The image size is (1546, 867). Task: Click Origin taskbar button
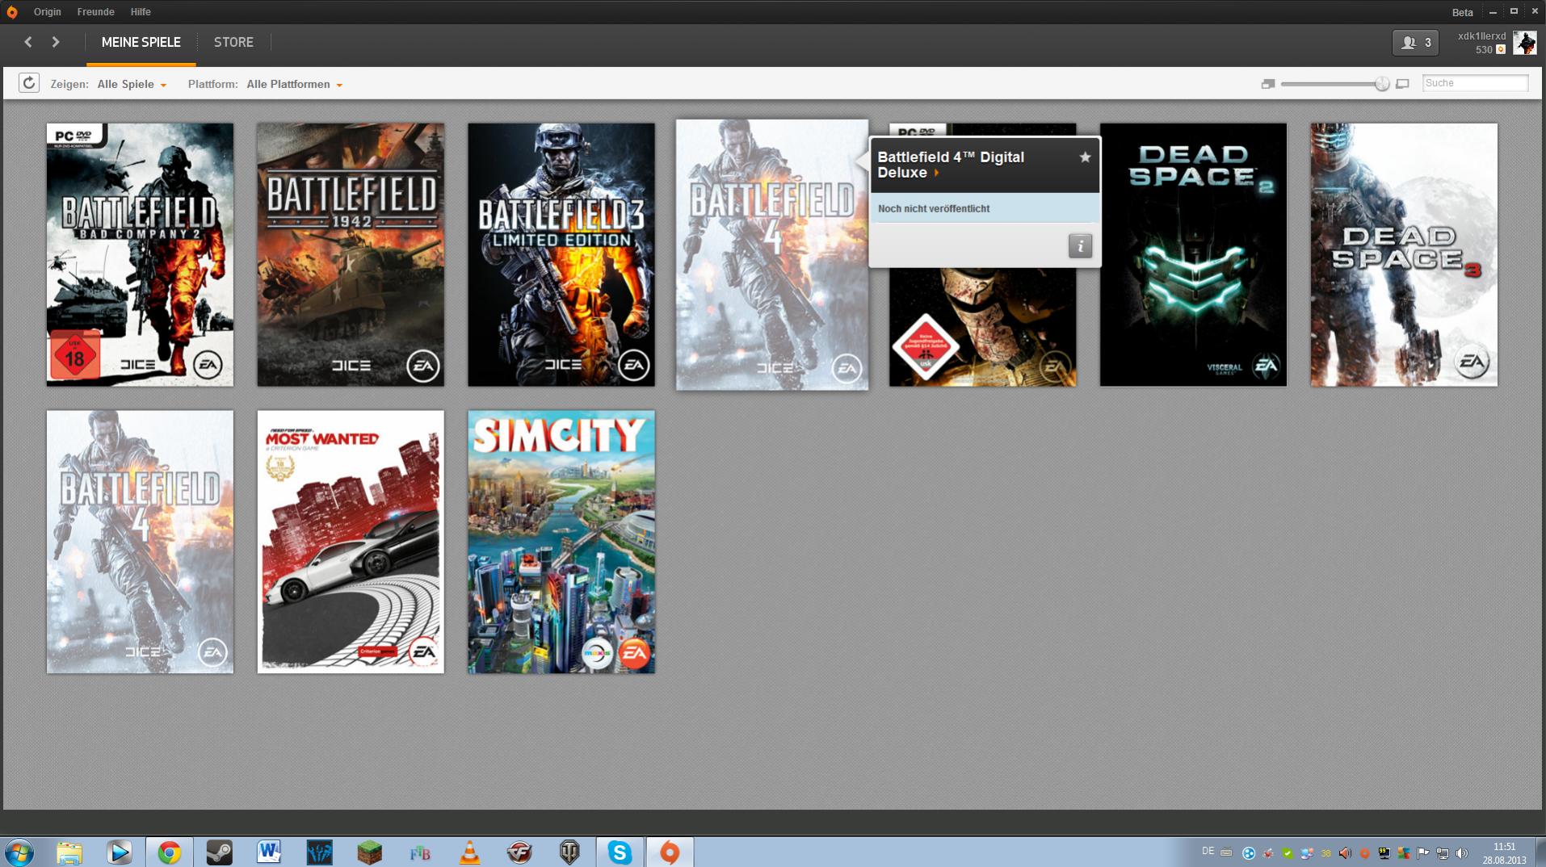[x=670, y=852]
